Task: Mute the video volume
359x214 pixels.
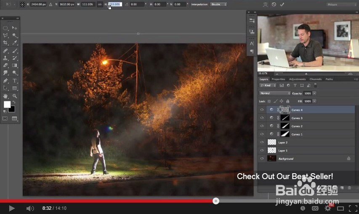Action: pos(30,208)
